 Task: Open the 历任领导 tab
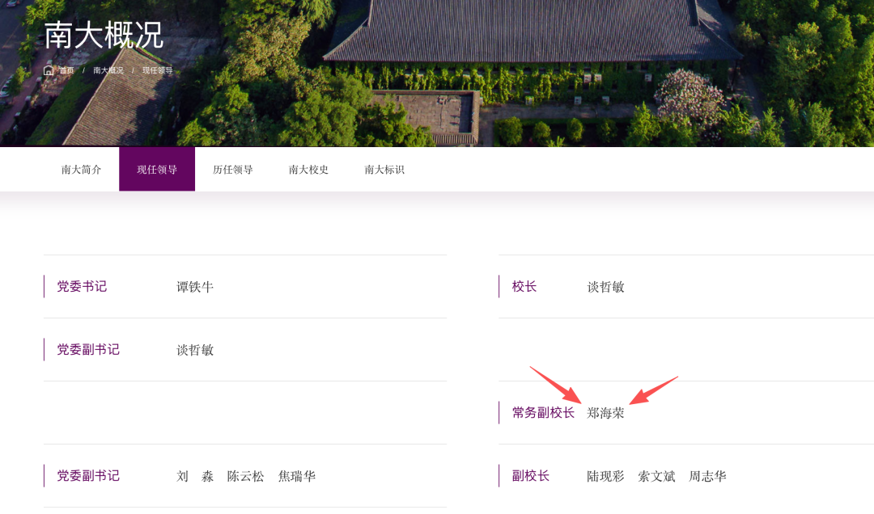[x=233, y=170]
